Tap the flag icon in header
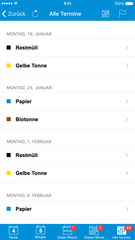This screenshot has height=240, width=135. pos(122,14)
